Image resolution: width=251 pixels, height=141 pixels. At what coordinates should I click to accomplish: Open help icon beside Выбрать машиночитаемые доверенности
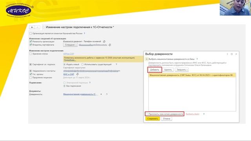(x=197, y=59)
